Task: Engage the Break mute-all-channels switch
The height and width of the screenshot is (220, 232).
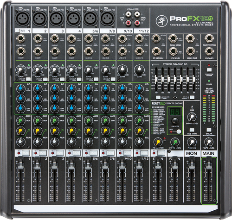Action: 209,130
